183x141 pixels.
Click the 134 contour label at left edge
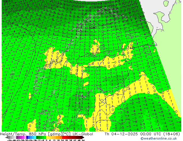coord(12,24)
